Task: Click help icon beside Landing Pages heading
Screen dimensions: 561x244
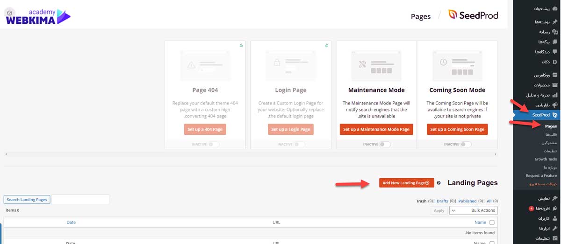Action: 439,183
